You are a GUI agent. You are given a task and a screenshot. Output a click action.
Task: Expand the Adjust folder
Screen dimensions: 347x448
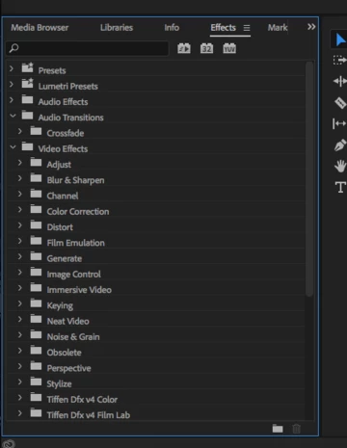click(20, 163)
